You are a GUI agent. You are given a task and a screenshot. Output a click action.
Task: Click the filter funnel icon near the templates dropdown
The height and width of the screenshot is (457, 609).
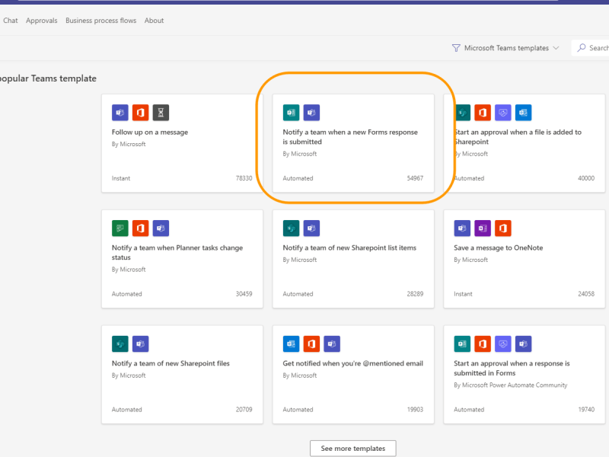(455, 47)
